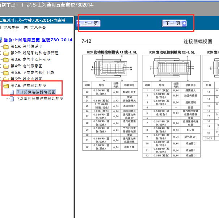Click the 点火线圈 1 cell

coord(129,106)
